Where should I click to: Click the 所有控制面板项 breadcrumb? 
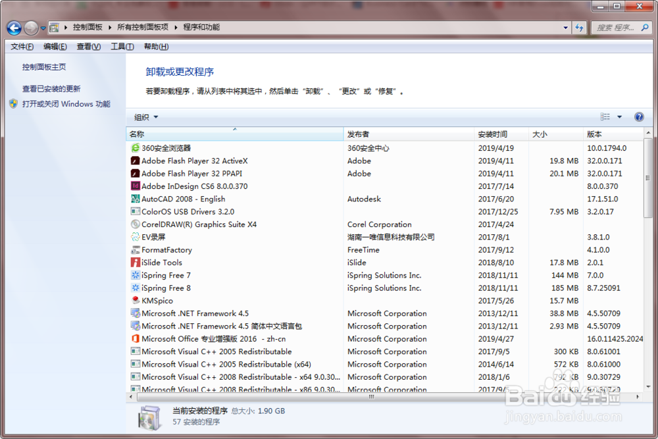(x=143, y=27)
